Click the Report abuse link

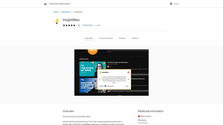pos(146,116)
